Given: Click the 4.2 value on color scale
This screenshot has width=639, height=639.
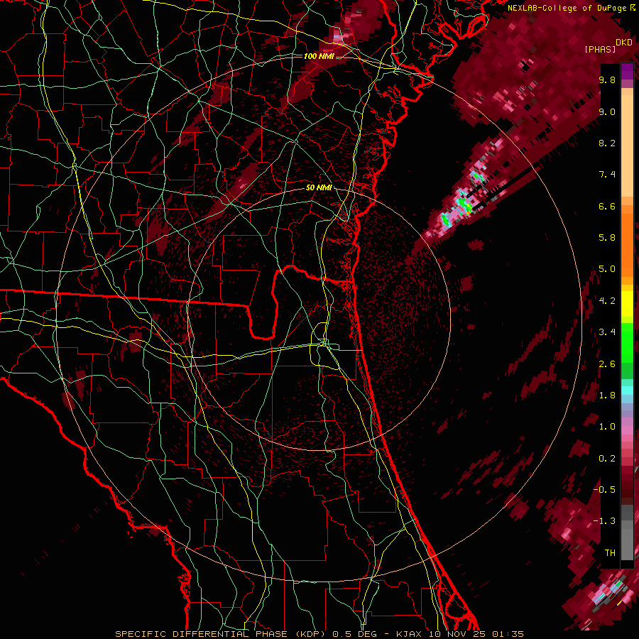Looking at the screenshot, I should coord(607,301).
